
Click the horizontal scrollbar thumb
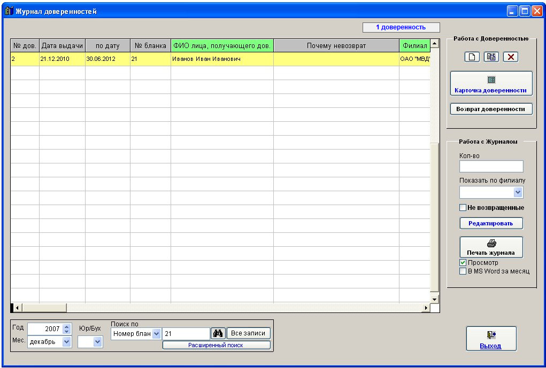tap(44, 308)
